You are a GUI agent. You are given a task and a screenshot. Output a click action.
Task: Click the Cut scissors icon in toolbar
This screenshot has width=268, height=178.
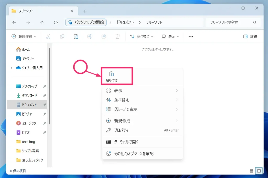[x=48, y=36]
